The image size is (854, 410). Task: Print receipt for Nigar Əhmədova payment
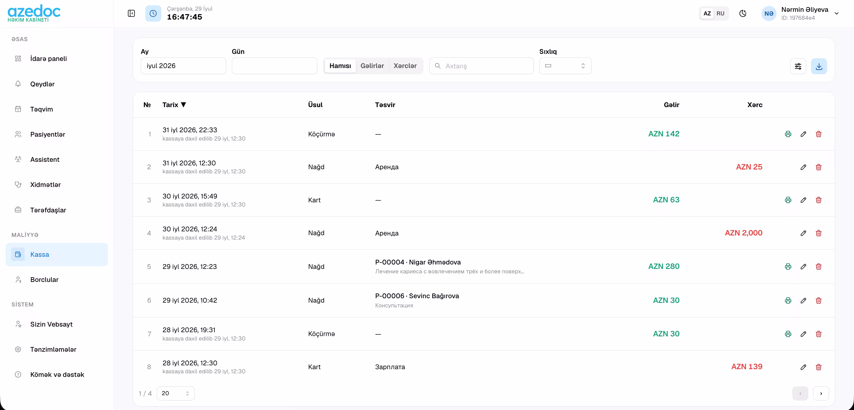[788, 267]
